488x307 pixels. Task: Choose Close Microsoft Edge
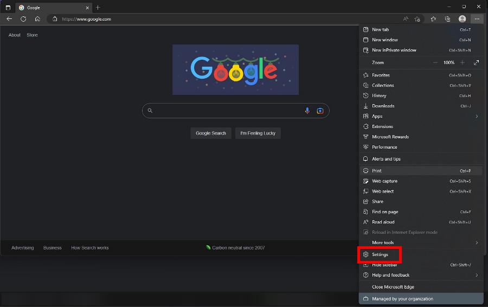click(421, 287)
